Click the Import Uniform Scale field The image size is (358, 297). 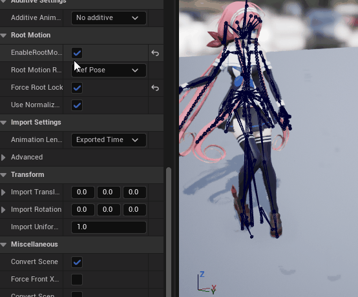tap(109, 227)
